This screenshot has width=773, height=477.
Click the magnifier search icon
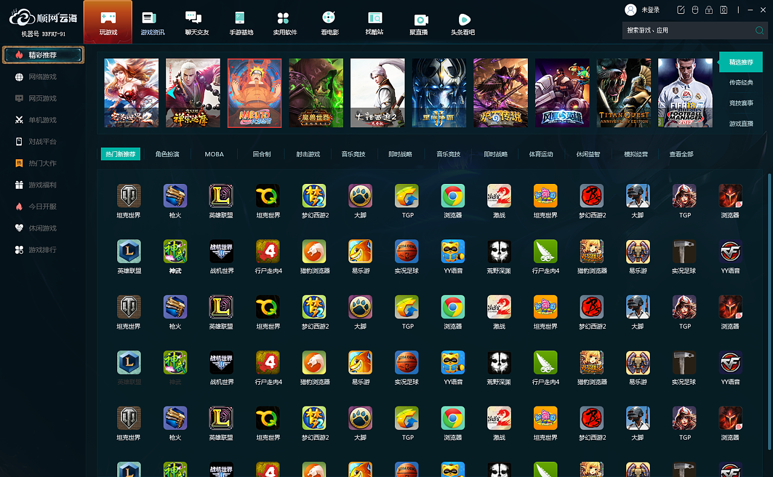coord(760,30)
